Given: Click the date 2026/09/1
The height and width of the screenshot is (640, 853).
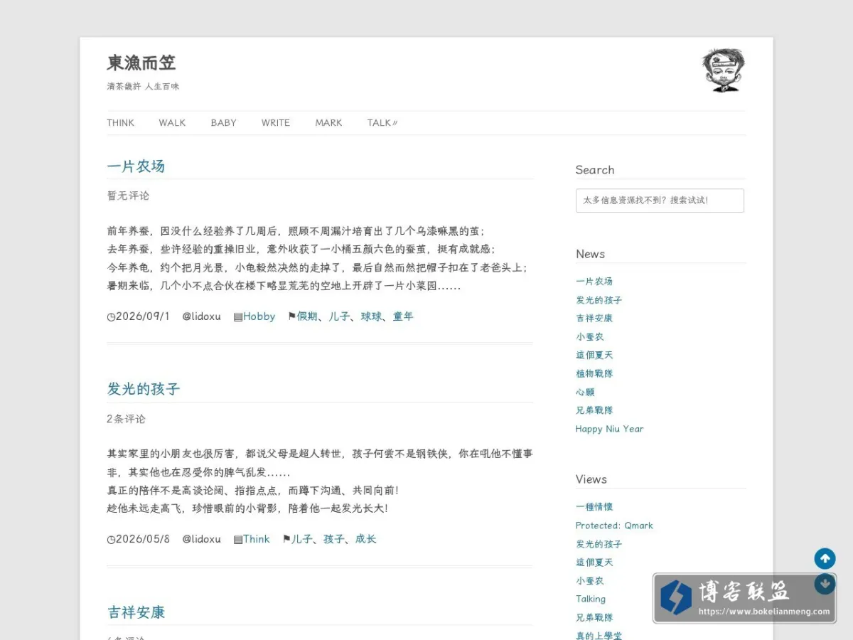Looking at the screenshot, I should (142, 316).
